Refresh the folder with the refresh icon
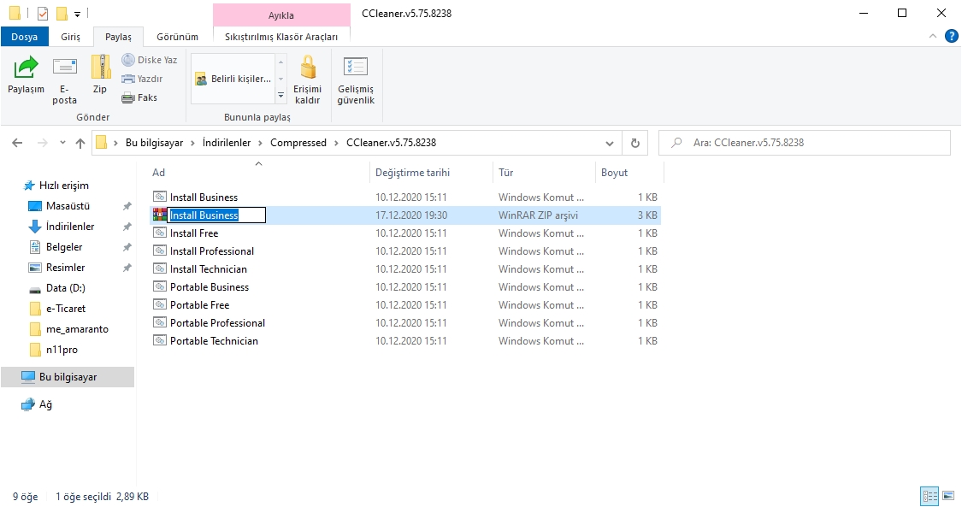962x507 pixels. point(634,143)
